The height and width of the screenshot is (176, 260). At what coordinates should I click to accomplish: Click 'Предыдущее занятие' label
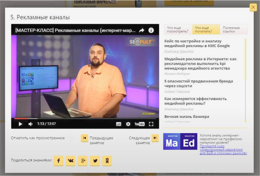(x=101, y=140)
